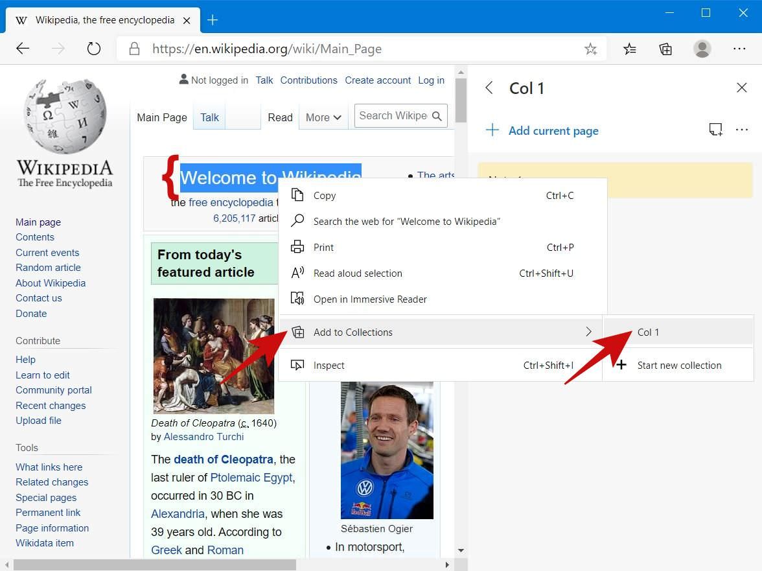Click the Log in link
The width and height of the screenshot is (762, 571).
tap(431, 80)
